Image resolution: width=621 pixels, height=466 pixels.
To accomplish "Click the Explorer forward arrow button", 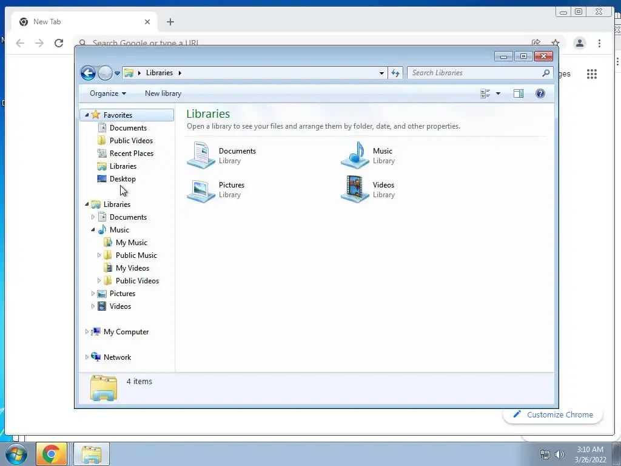I will tap(105, 73).
